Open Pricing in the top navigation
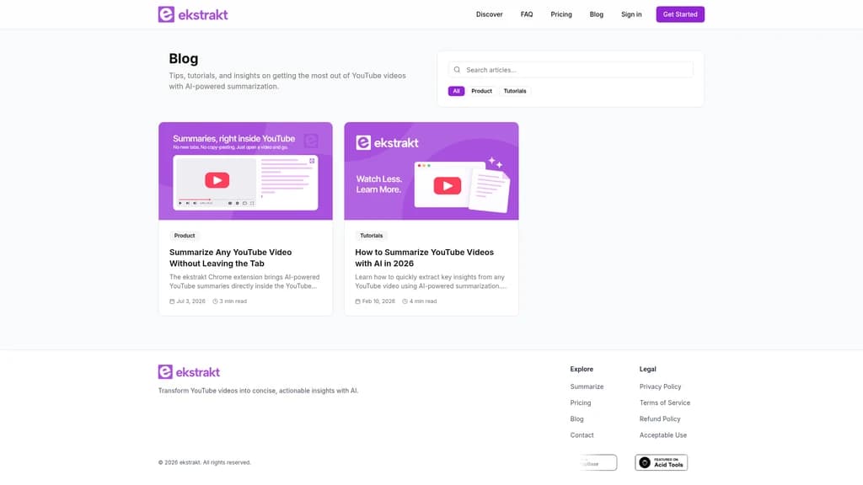 560,14
